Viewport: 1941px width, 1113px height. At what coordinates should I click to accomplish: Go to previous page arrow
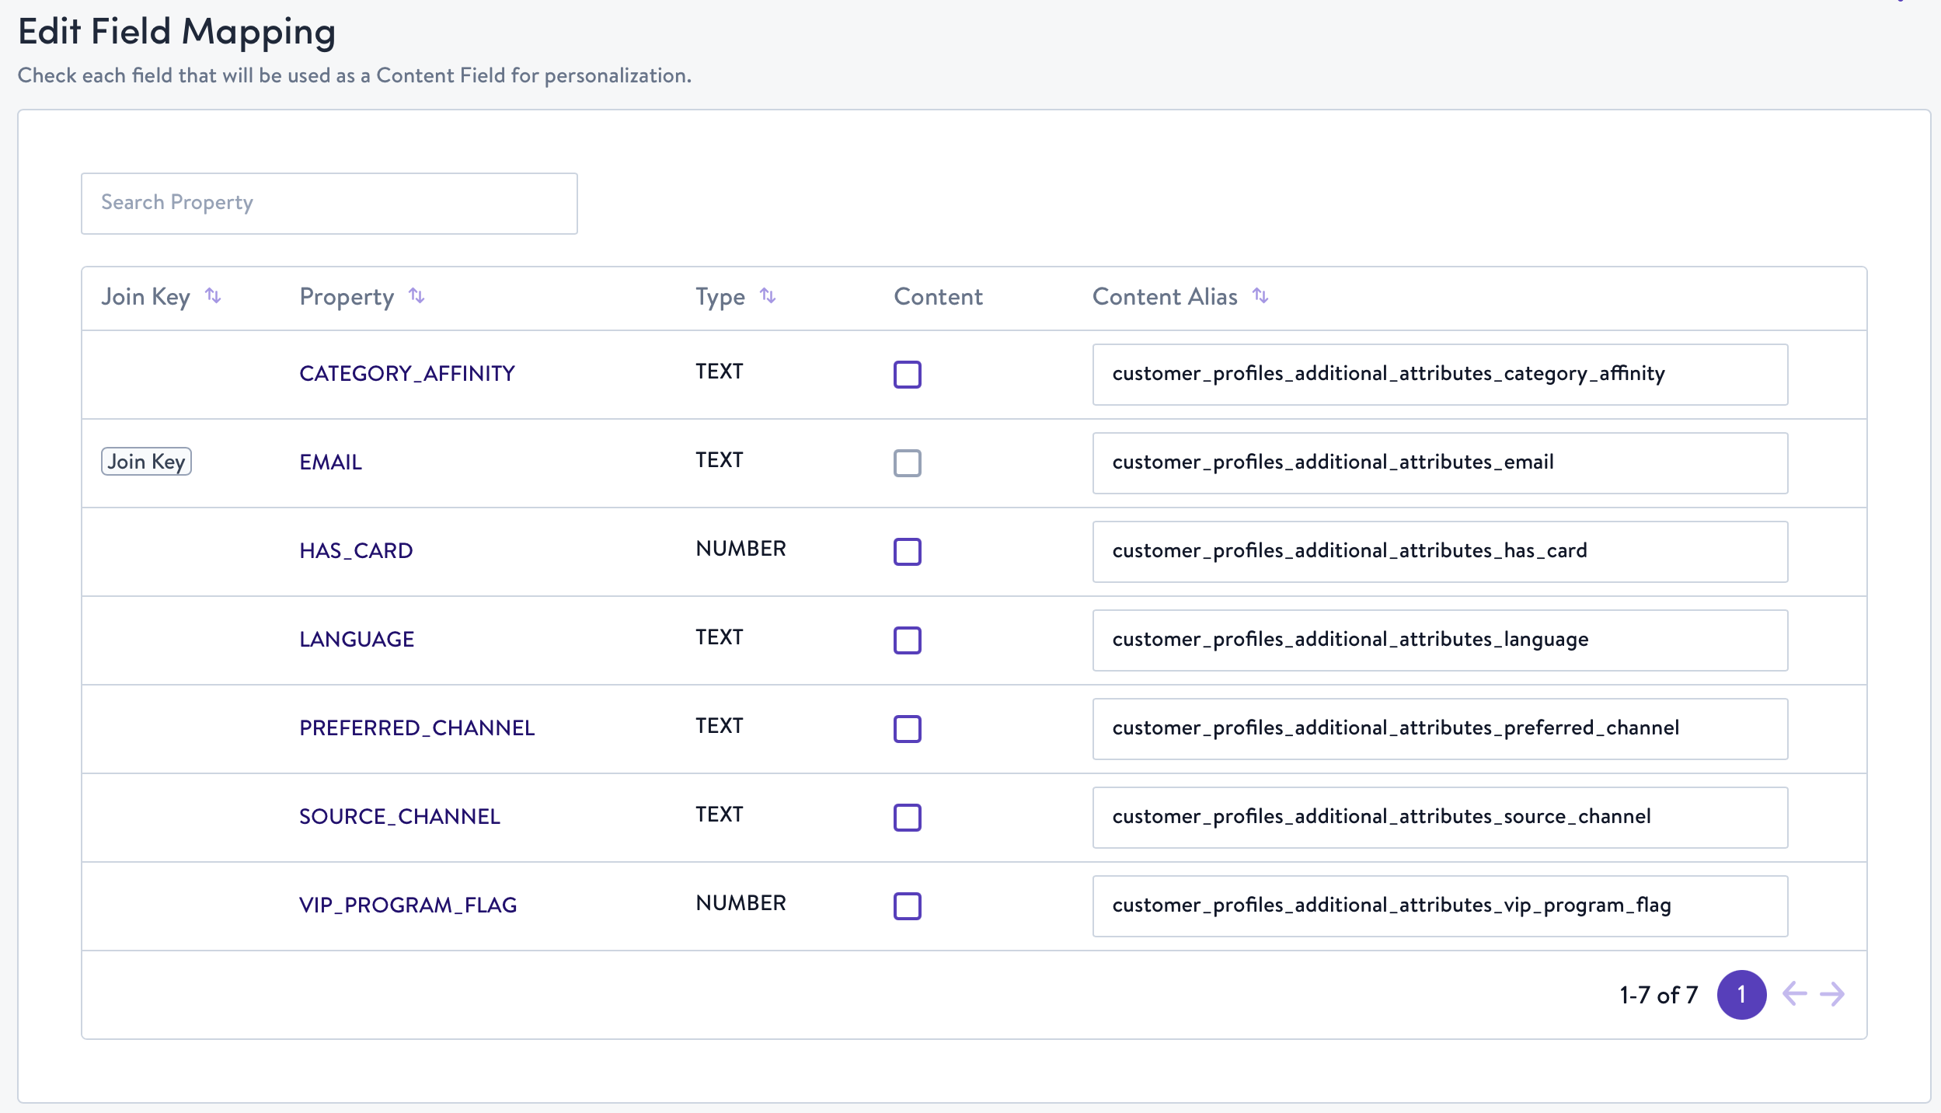point(1794,994)
